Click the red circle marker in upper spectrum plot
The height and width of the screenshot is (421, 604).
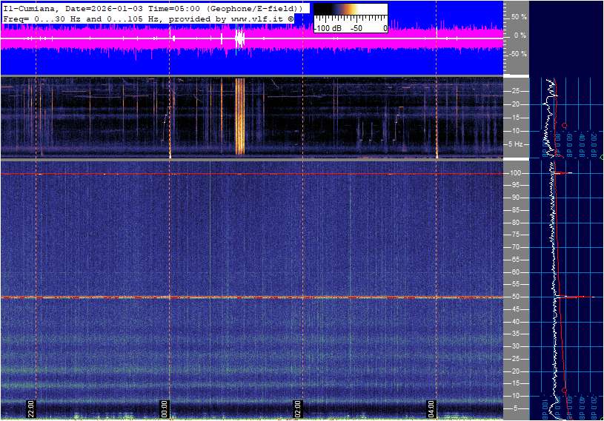pos(565,125)
